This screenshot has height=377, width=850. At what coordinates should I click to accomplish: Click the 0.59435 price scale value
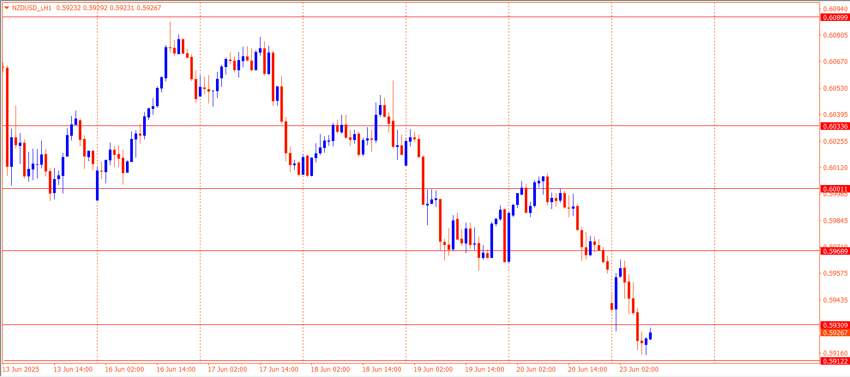coord(836,300)
